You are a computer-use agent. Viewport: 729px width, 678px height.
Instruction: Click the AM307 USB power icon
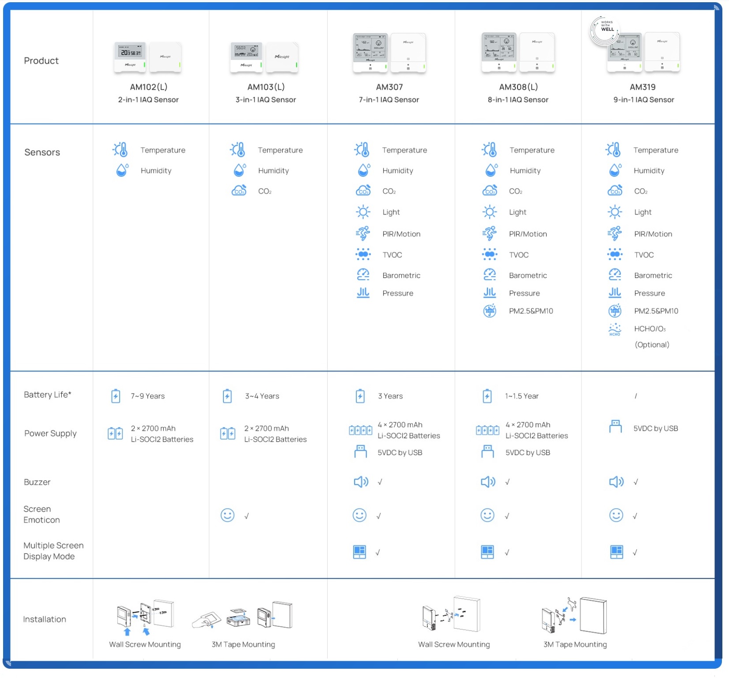click(x=361, y=451)
